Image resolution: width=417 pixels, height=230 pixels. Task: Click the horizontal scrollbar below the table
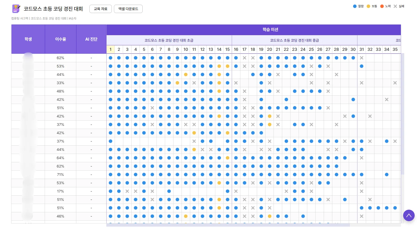[x=228, y=225]
